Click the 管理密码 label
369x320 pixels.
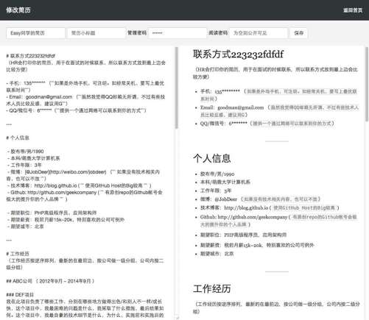(137, 33)
